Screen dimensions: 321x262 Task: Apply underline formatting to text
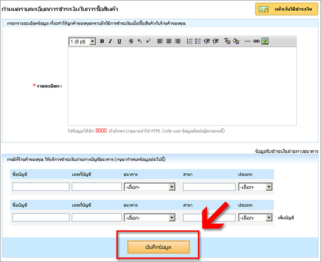(119, 41)
